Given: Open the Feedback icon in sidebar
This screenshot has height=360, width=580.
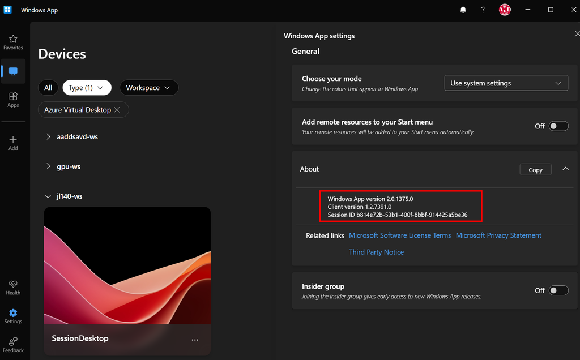Looking at the screenshot, I should click(13, 345).
